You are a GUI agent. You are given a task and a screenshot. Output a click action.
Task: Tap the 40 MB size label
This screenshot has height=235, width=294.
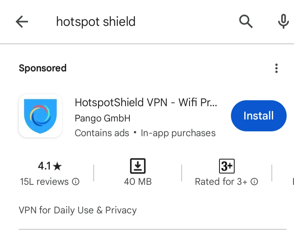(x=138, y=182)
